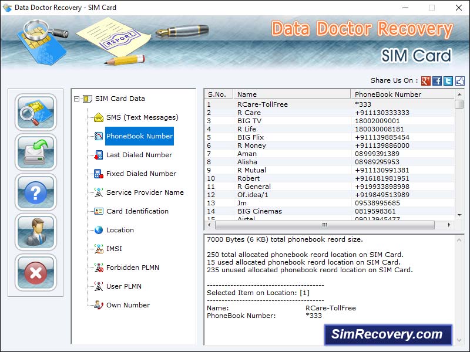Select the R General contact row
This screenshot has height=352, width=470.
330,187
